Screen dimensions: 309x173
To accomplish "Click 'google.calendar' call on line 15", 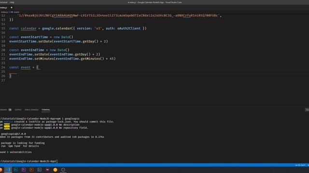I will click(x=56, y=28).
